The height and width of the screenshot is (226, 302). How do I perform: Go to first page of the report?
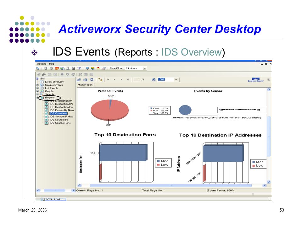coord(108,79)
